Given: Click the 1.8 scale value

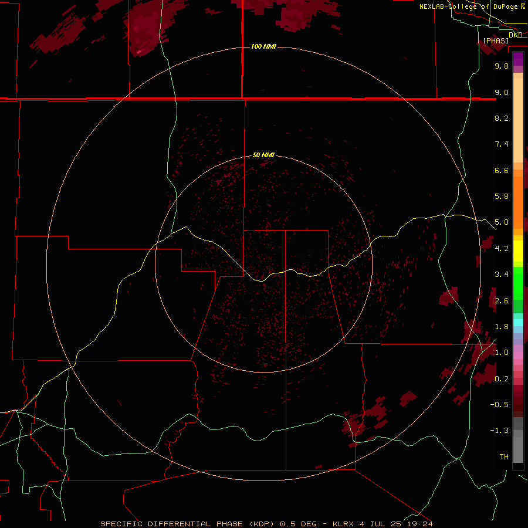Looking at the screenshot, I should (502, 327).
